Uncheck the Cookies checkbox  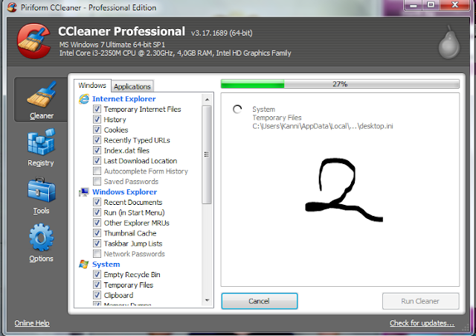97,130
